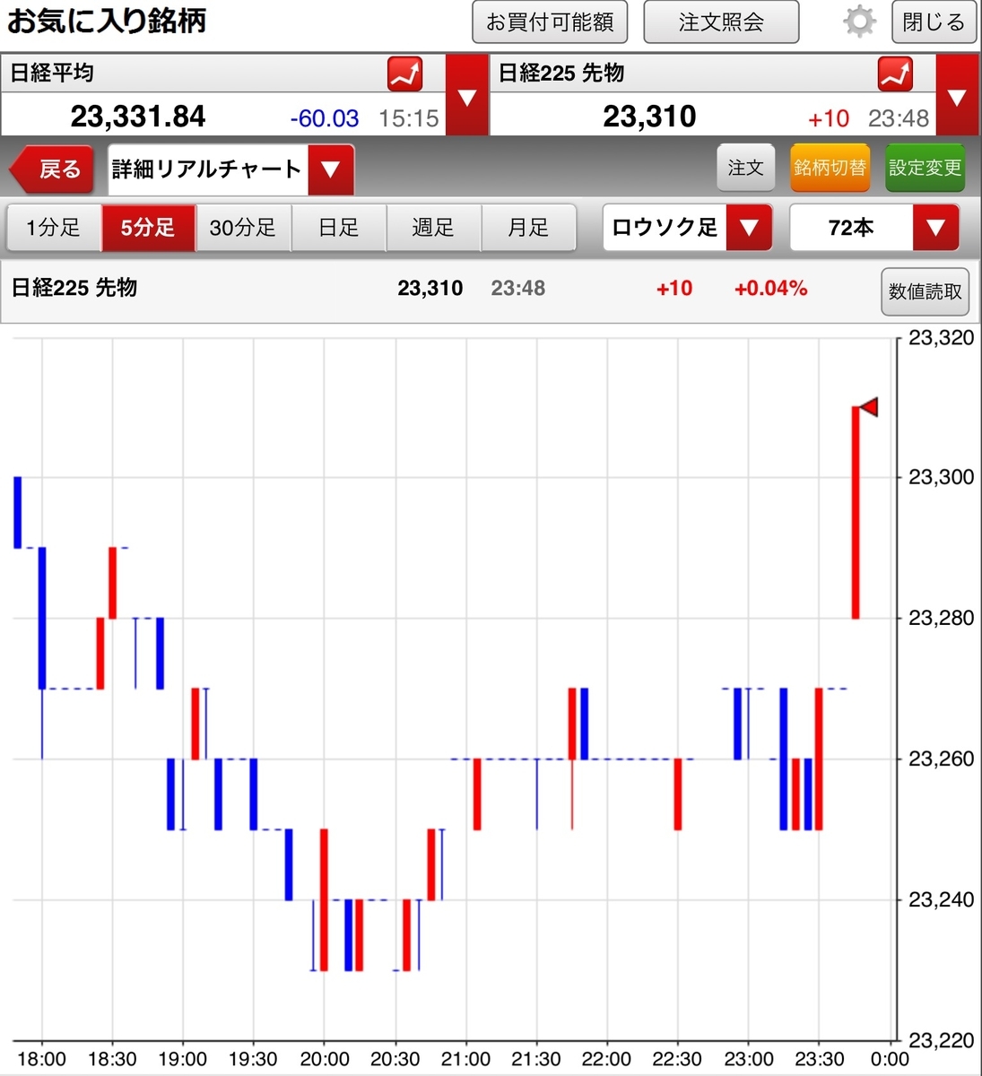Click the 21:00 time axis label
Viewport: 982px width, 1076px height.
[x=465, y=1059]
